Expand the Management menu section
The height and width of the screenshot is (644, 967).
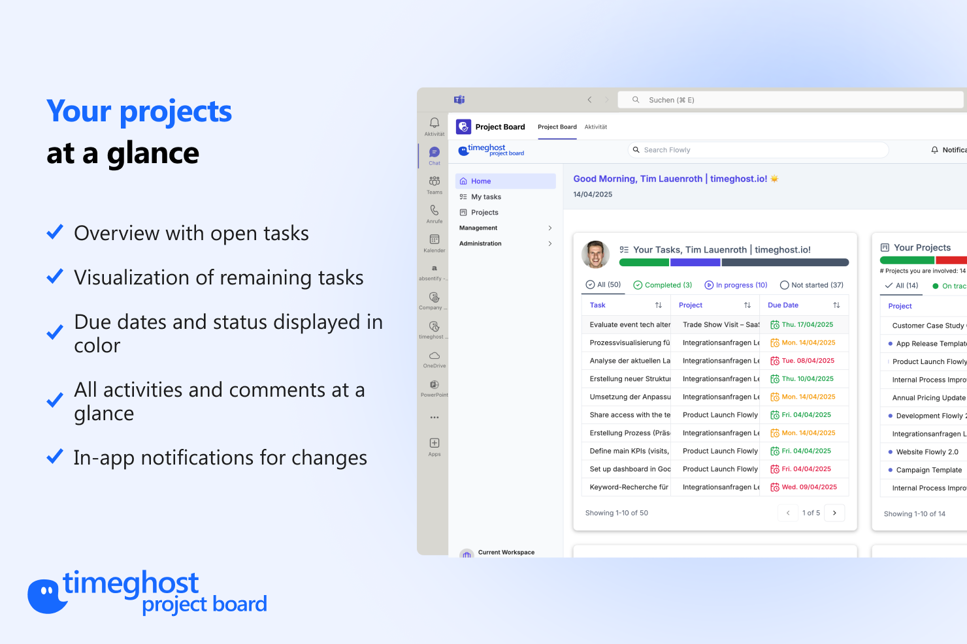506,228
